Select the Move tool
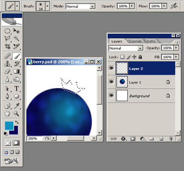The height and width of the screenshot is (171, 184). pos(17,31)
